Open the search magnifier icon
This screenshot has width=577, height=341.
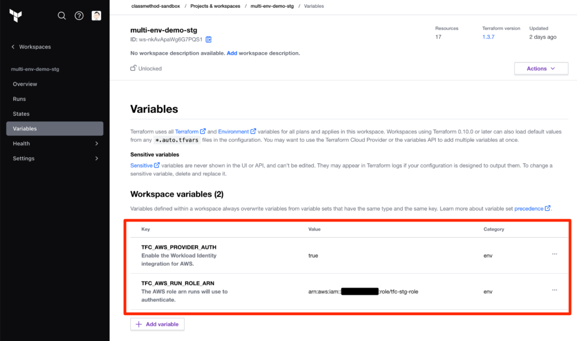click(62, 16)
